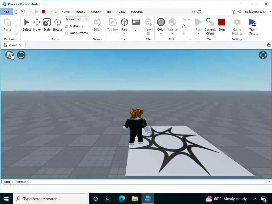This screenshot has width=272, height=204.
Task: Open the Terrain Editor
Action: (x=97, y=25)
